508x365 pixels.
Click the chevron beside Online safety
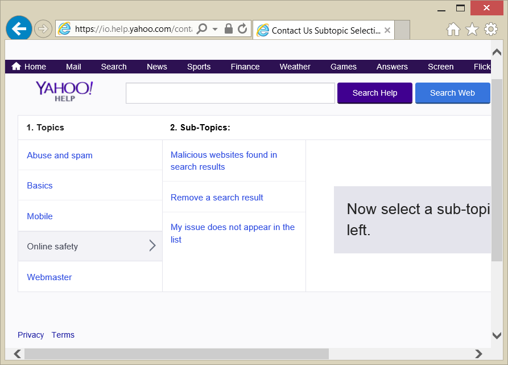click(152, 246)
